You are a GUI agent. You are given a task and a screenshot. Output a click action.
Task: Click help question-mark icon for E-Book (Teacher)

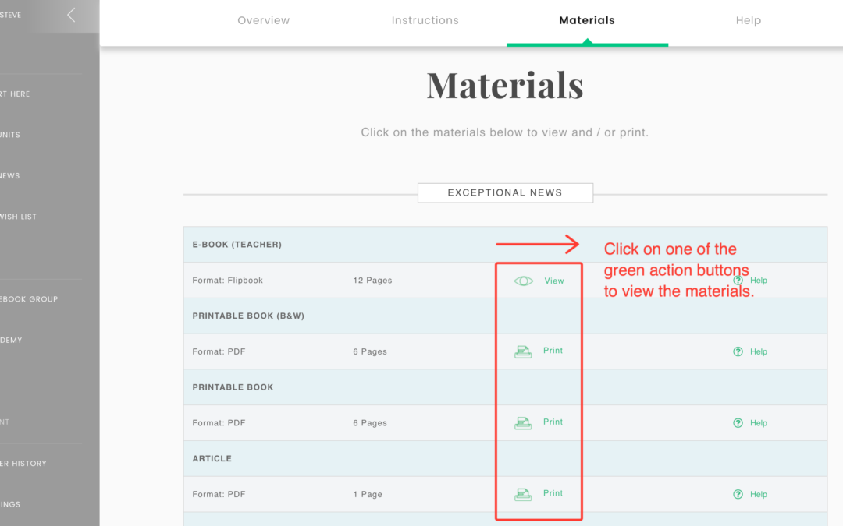pyautogui.click(x=738, y=281)
